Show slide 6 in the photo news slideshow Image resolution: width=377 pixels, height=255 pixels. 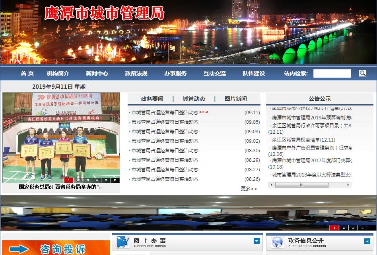tap(115, 180)
